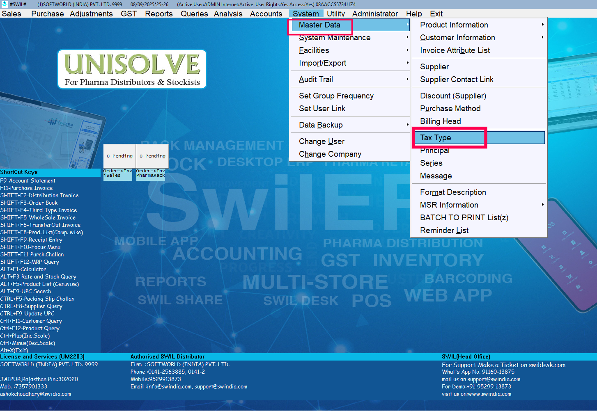Click the SWIL app icon in title bar

coord(5,5)
